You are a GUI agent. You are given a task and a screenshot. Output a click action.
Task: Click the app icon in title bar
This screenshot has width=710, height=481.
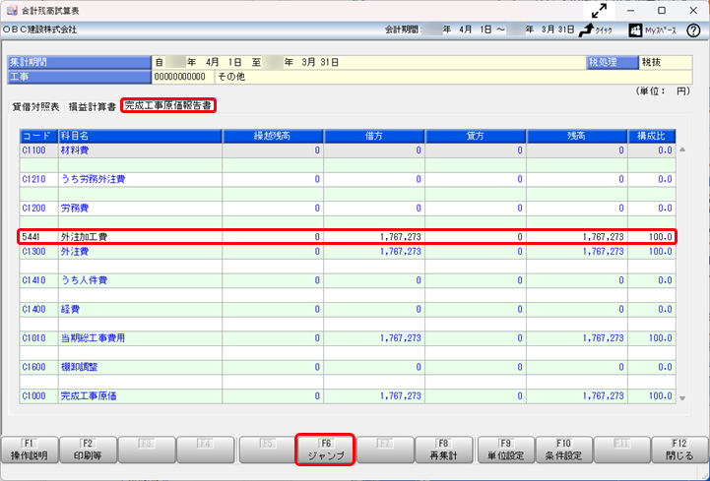[10, 10]
